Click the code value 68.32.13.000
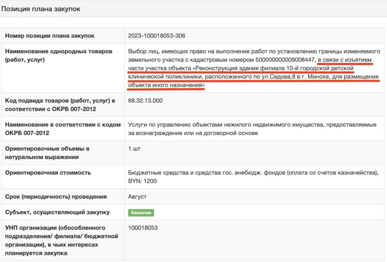 tap(145, 101)
